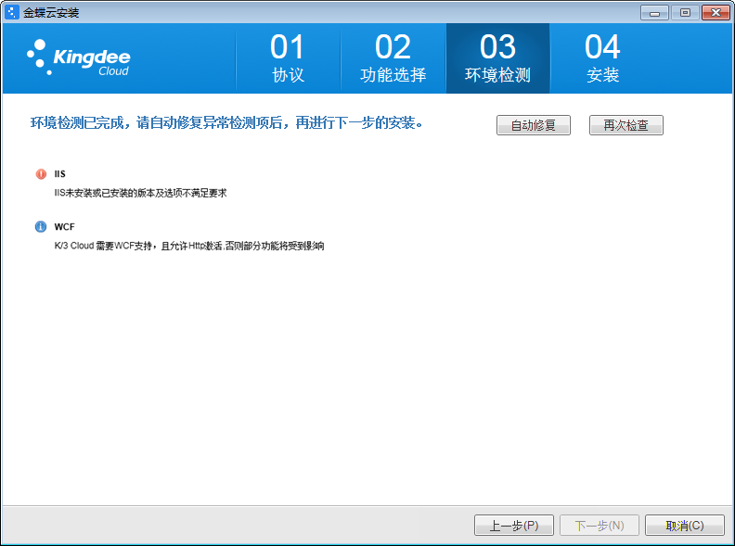This screenshot has width=735, height=546.
Task: Click the disabled 下一步(N) button
Action: click(x=600, y=526)
